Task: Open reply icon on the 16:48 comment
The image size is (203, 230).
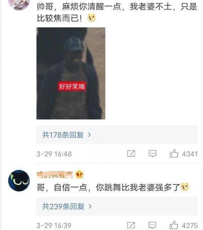Action: (x=153, y=154)
